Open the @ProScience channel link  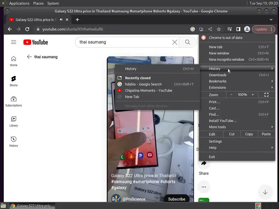point(134,199)
